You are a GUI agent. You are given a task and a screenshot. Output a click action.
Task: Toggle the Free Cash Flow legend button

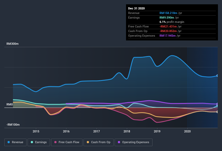[67, 142]
